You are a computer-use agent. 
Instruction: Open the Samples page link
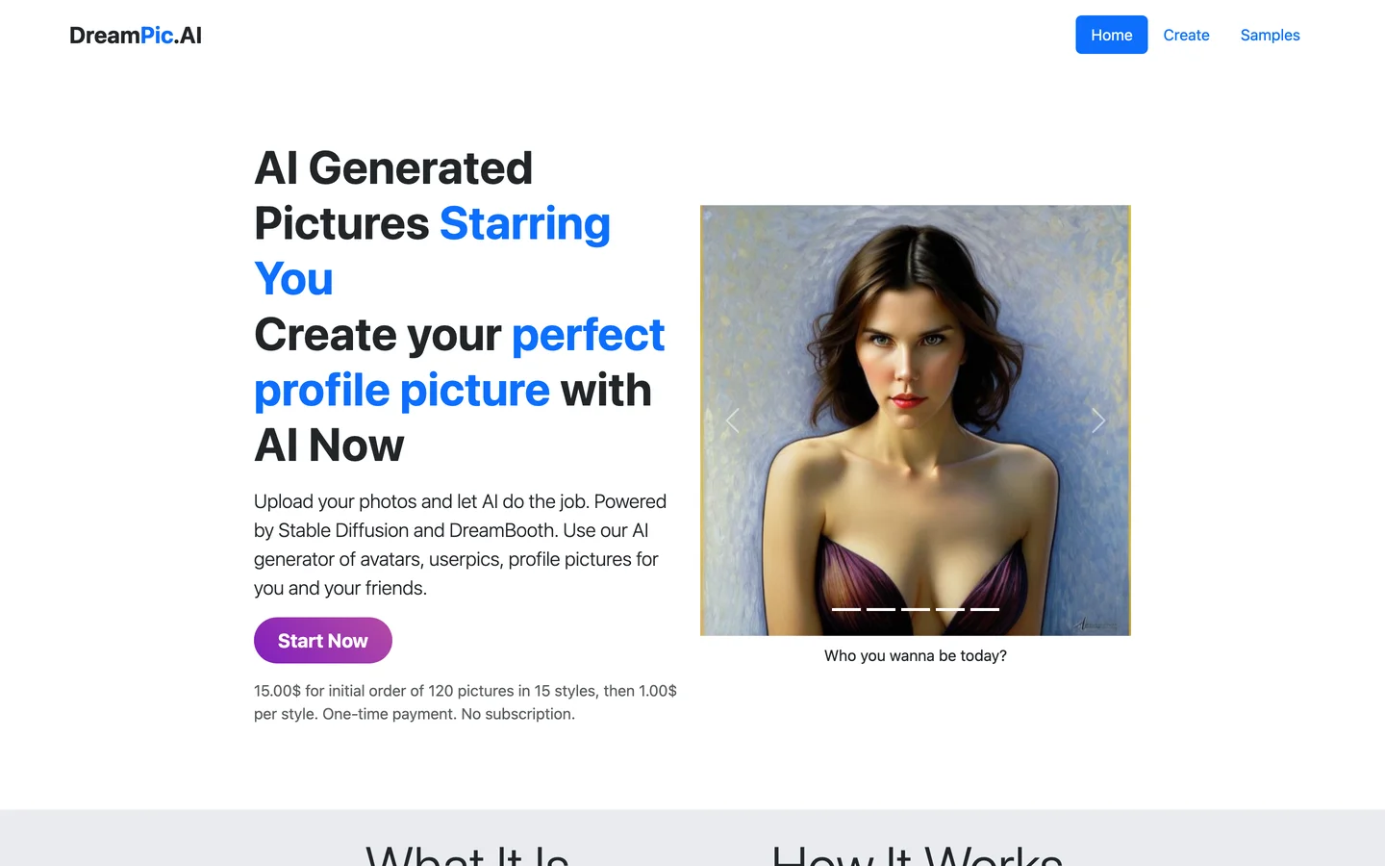[x=1270, y=35]
